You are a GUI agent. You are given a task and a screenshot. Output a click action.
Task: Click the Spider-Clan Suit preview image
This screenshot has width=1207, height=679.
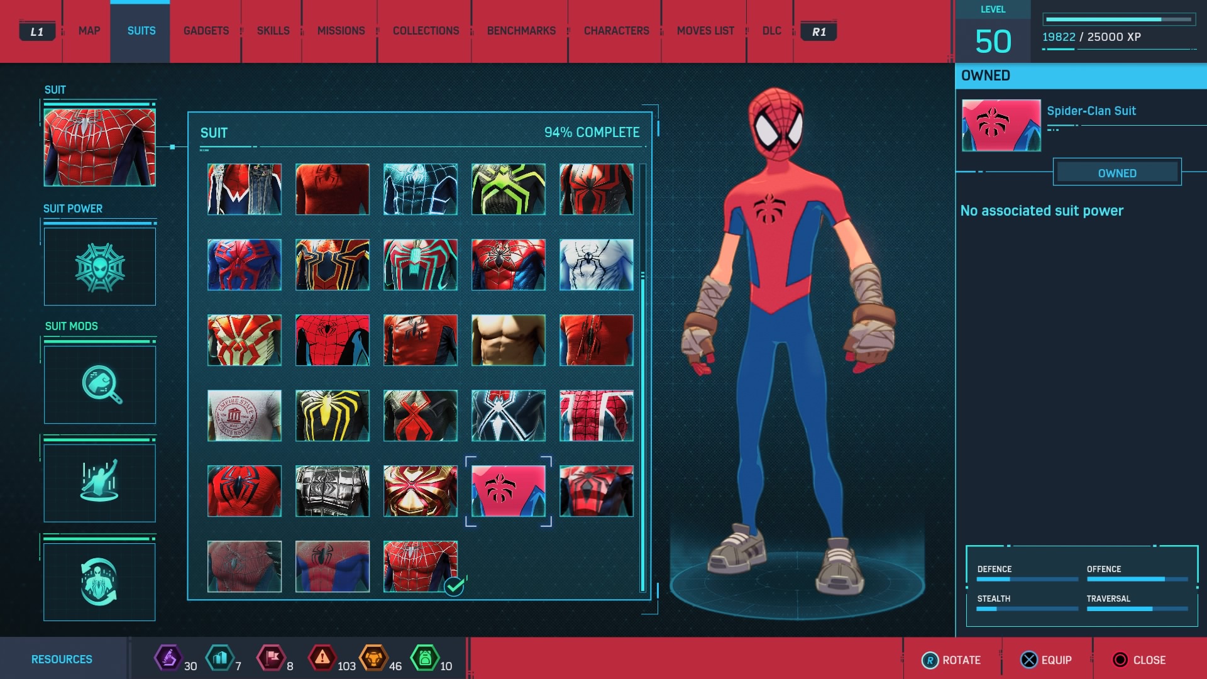coord(1001,125)
